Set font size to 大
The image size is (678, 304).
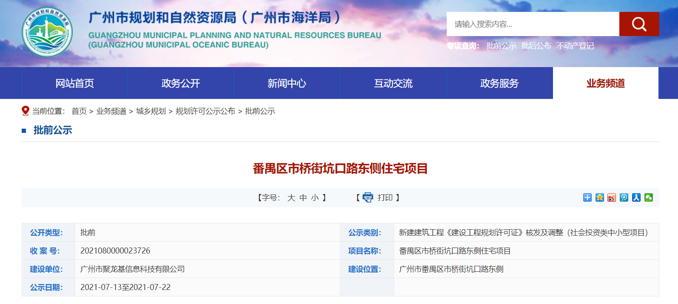coord(291,198)
